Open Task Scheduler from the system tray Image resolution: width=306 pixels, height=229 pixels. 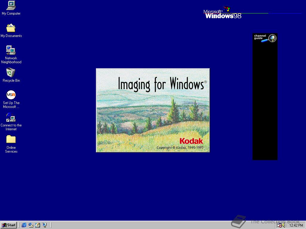pyautogui.click(x=279, y=225)
